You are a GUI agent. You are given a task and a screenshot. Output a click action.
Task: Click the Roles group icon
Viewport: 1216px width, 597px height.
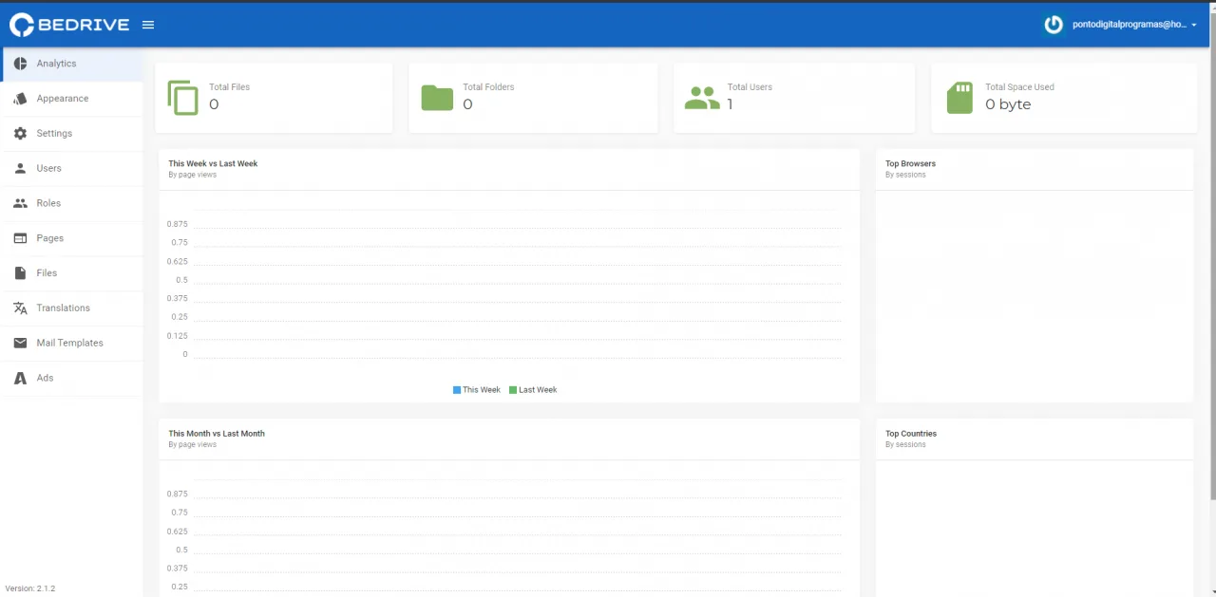tap(20, 203)
